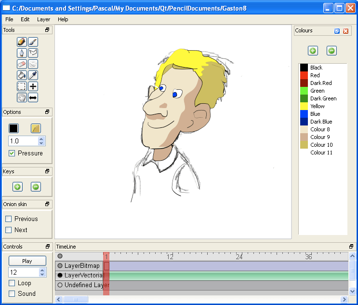Open the Edit menu
This screenshot has height=305, width=358.
[25, 19]
